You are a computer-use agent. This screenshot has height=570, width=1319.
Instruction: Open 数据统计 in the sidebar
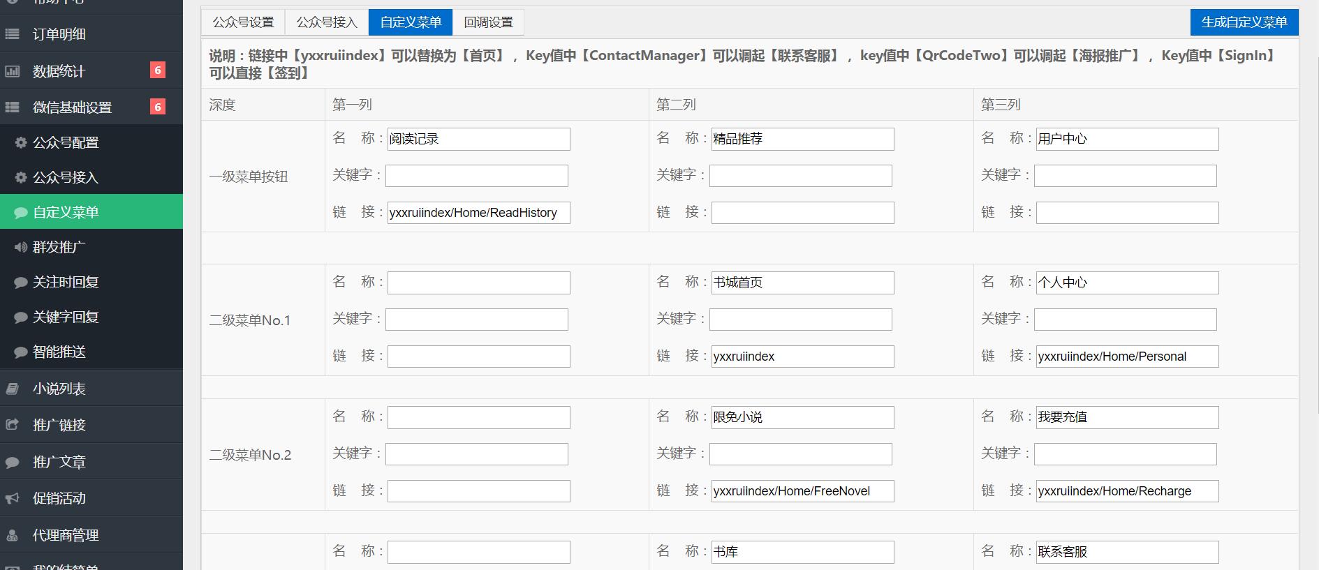click(91, 71)
